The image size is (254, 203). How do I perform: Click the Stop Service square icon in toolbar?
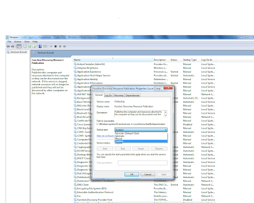pyautogui.click(x=56, y=46)
